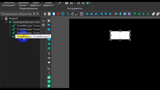
Task: Click the overlapping blue rectangles tool icon
Action: [49, 29]
